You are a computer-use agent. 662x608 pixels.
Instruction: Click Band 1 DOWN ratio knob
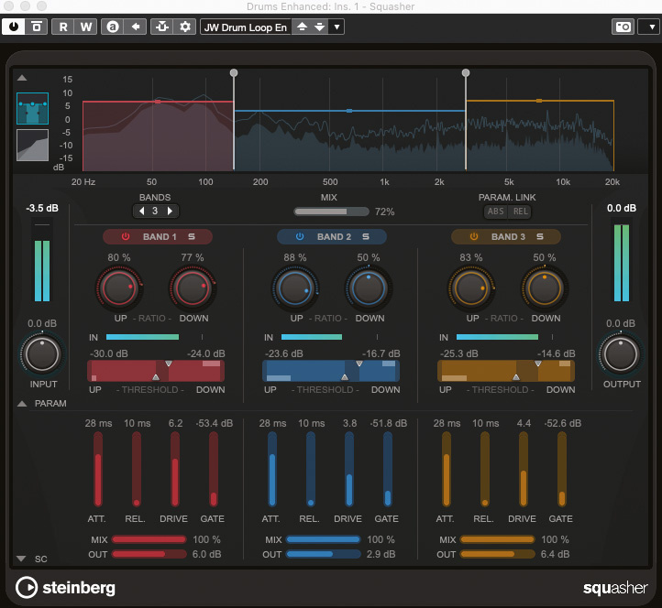click(193, 288)
